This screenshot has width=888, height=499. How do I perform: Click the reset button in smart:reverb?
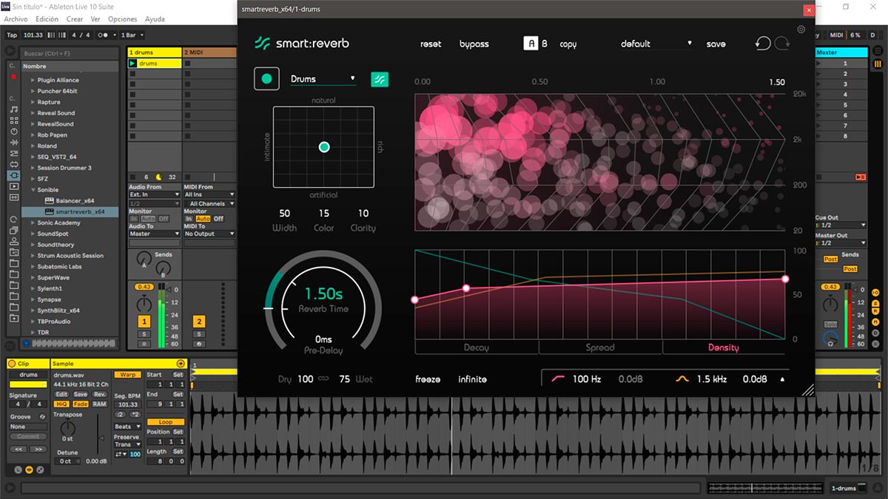[431, 44]
